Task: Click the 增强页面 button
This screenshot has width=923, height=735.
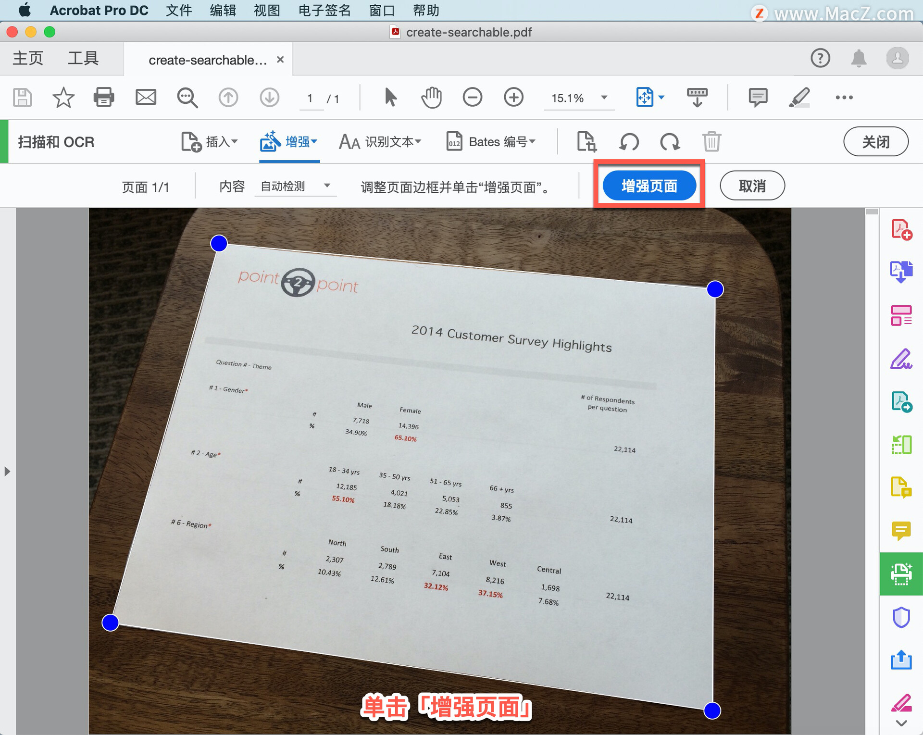Action: click(x=649, y=186)
